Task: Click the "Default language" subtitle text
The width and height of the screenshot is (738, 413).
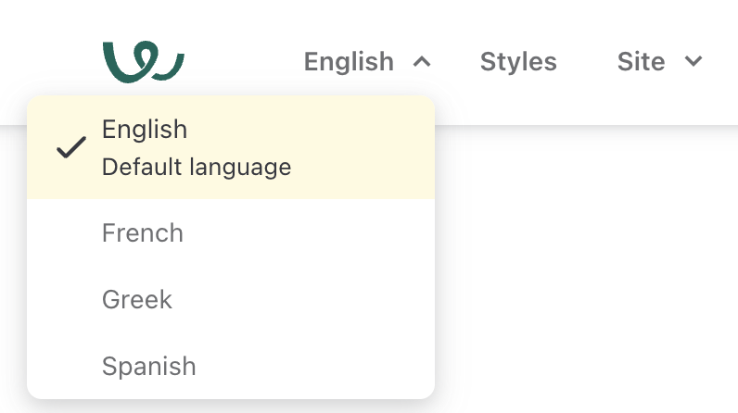Action: (197, 168)
